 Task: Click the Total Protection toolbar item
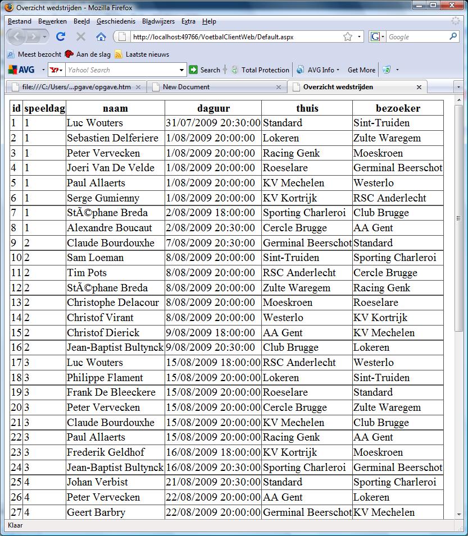click(x=260, y=70)
